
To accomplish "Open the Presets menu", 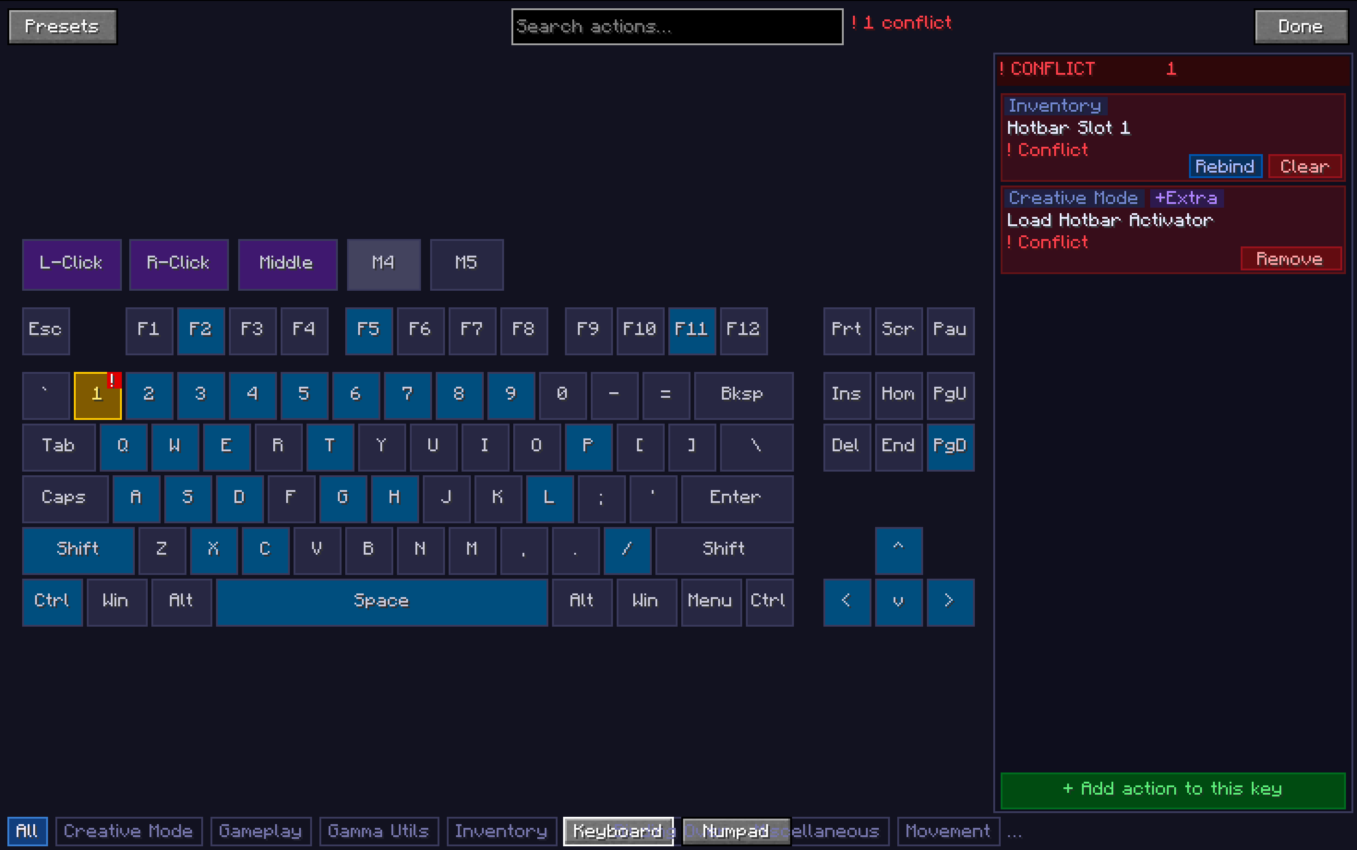I will pos(62,26).
